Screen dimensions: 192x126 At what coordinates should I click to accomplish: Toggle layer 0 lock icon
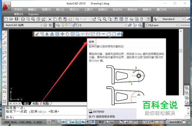pos(74,25)
